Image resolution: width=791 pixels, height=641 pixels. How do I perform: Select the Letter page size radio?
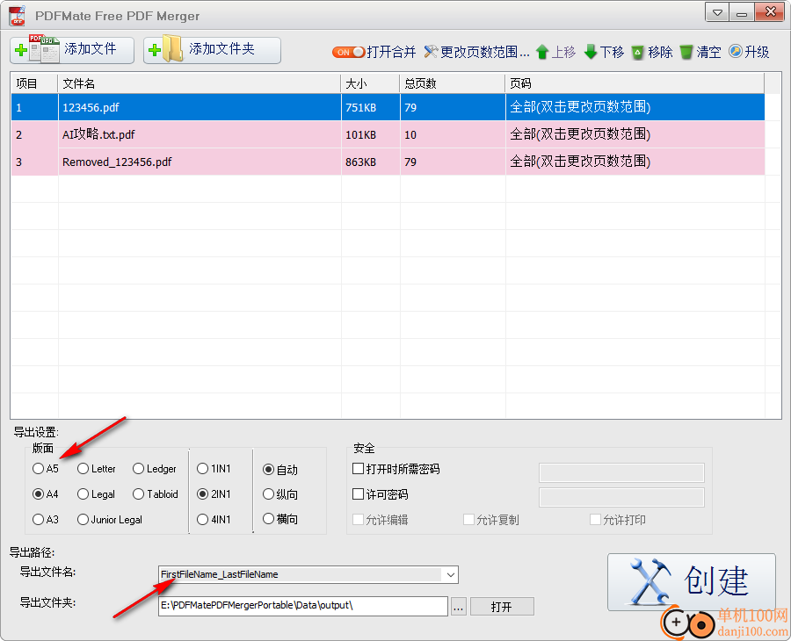click(83, 469)
